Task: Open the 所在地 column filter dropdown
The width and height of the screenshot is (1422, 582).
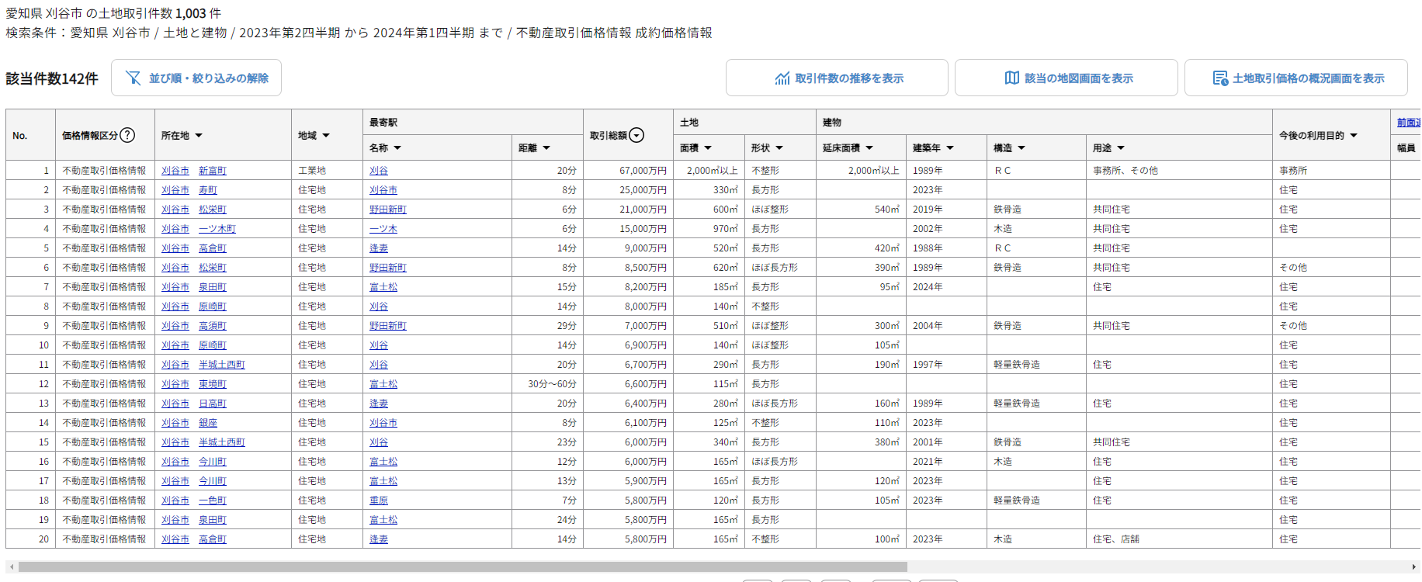Action: pyautogui.click(x=199, y=136)
